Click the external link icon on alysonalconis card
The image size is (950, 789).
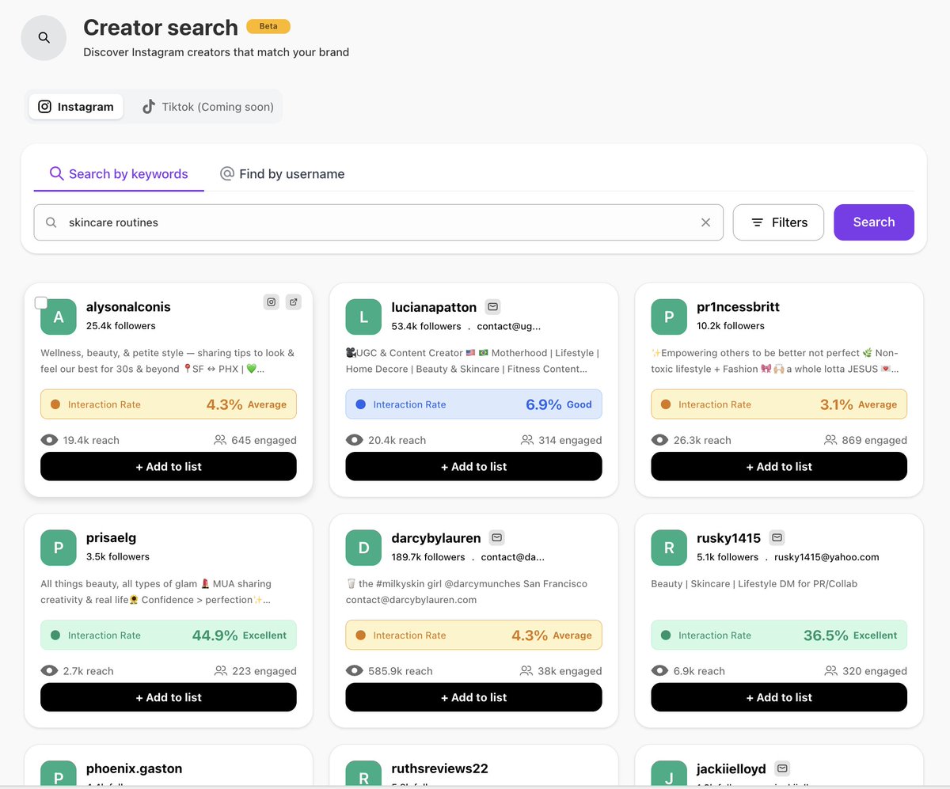click(x=293, y=302)
